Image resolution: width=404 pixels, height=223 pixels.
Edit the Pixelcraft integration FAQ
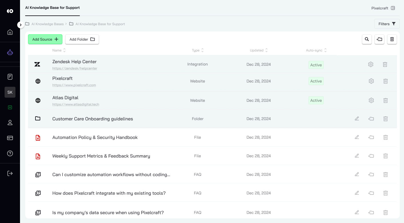(x=357, y=193)
